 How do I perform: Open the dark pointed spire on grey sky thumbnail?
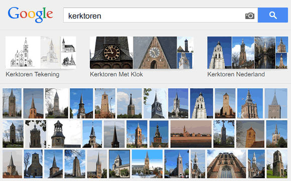click(x=114, y=134)
